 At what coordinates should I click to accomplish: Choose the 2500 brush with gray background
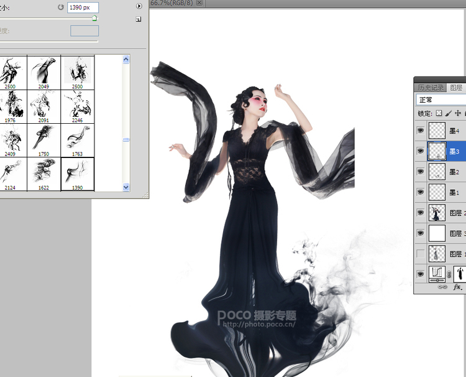[77, 72]
